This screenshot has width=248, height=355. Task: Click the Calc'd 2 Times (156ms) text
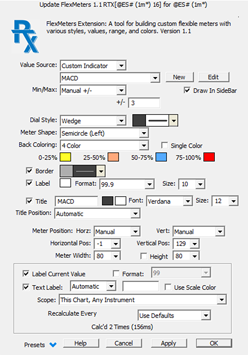(x=122, y=327)
